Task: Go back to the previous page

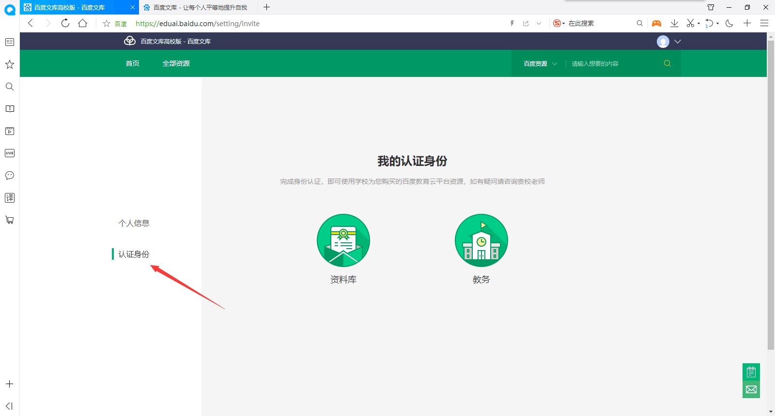Action: pos(31,23)
